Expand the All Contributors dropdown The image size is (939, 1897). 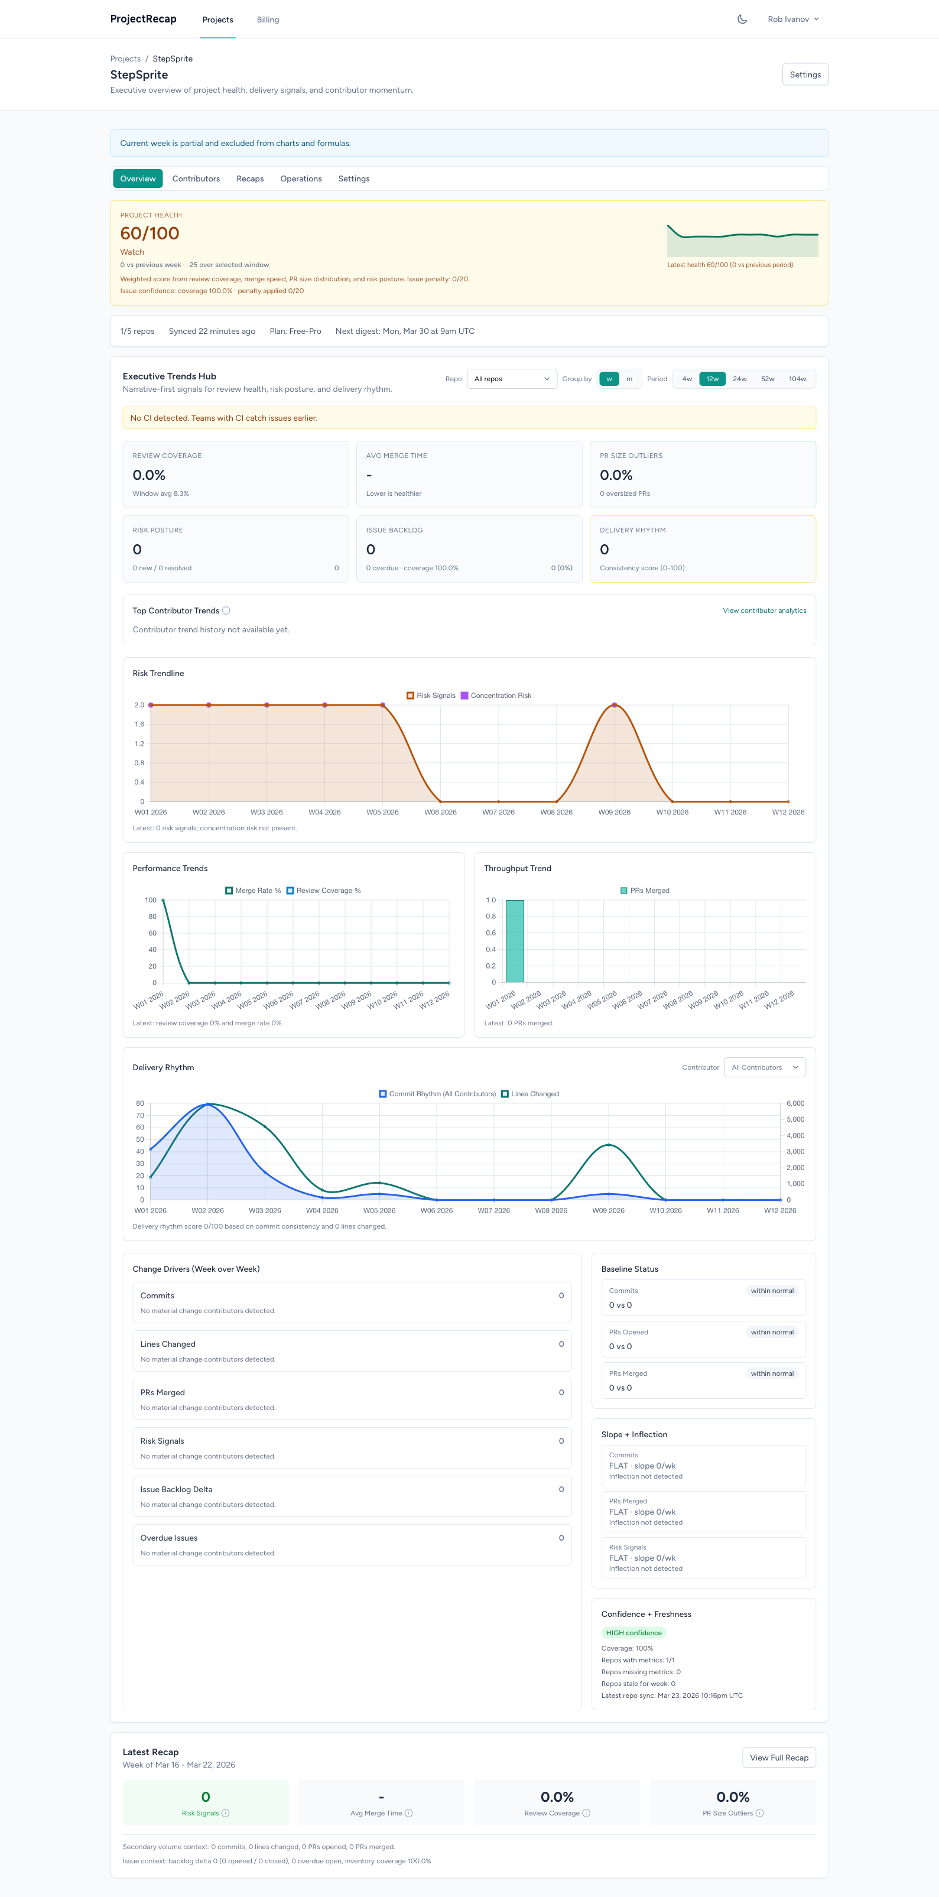[763, 1067]
